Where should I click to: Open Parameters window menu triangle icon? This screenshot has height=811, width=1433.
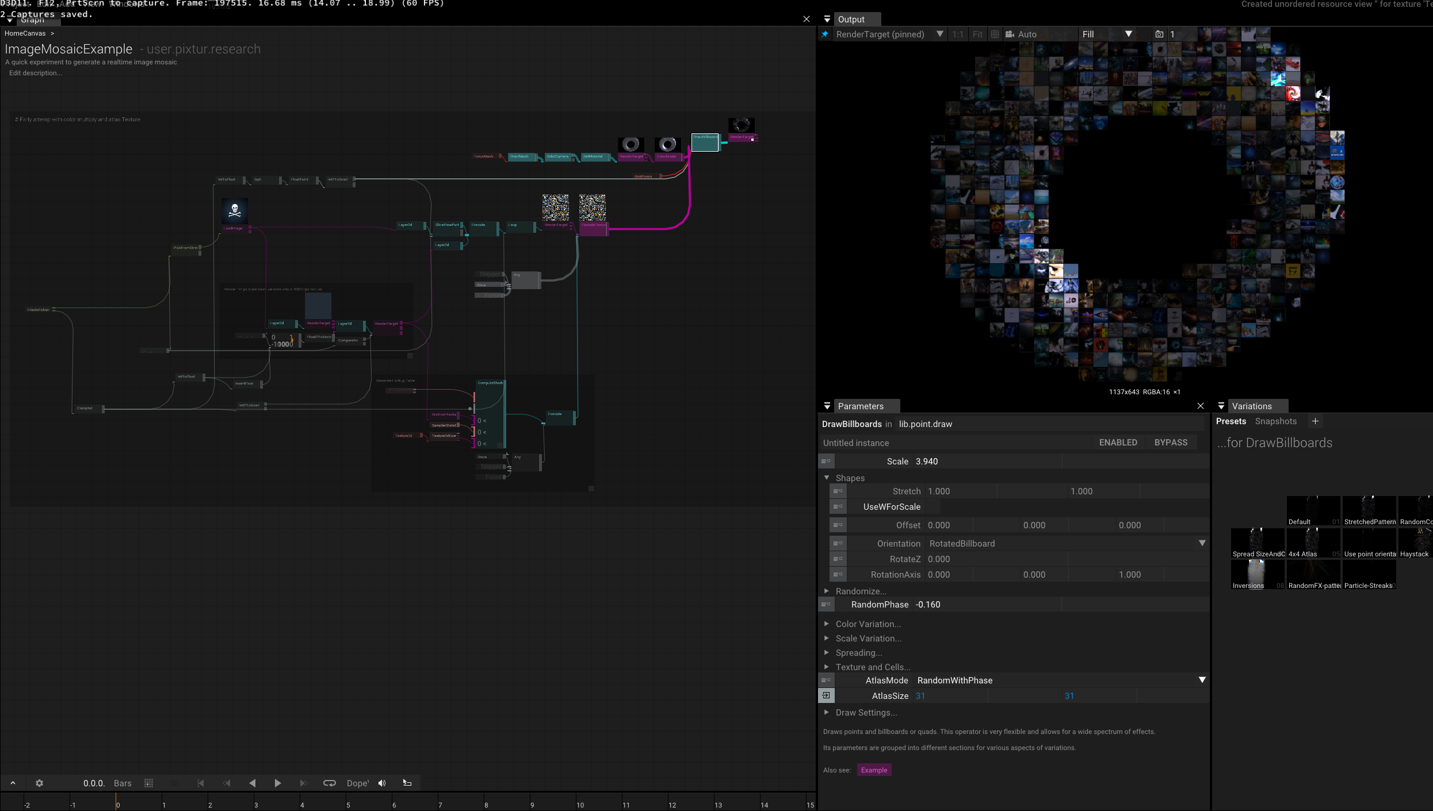pos(827,406)
